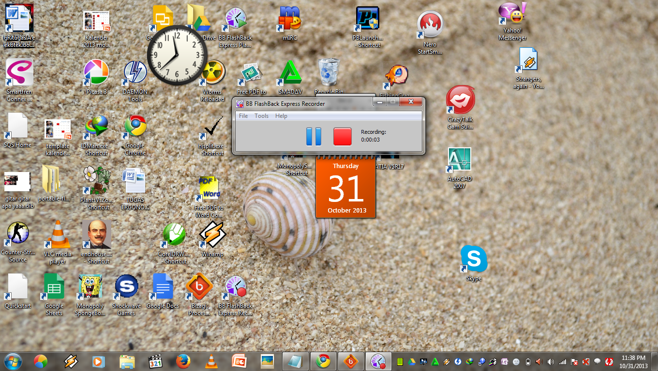Viewport: 658px width, 371px height.
Task: Launch DAEMON Tools desktop icon
Action: click(135, 81)
